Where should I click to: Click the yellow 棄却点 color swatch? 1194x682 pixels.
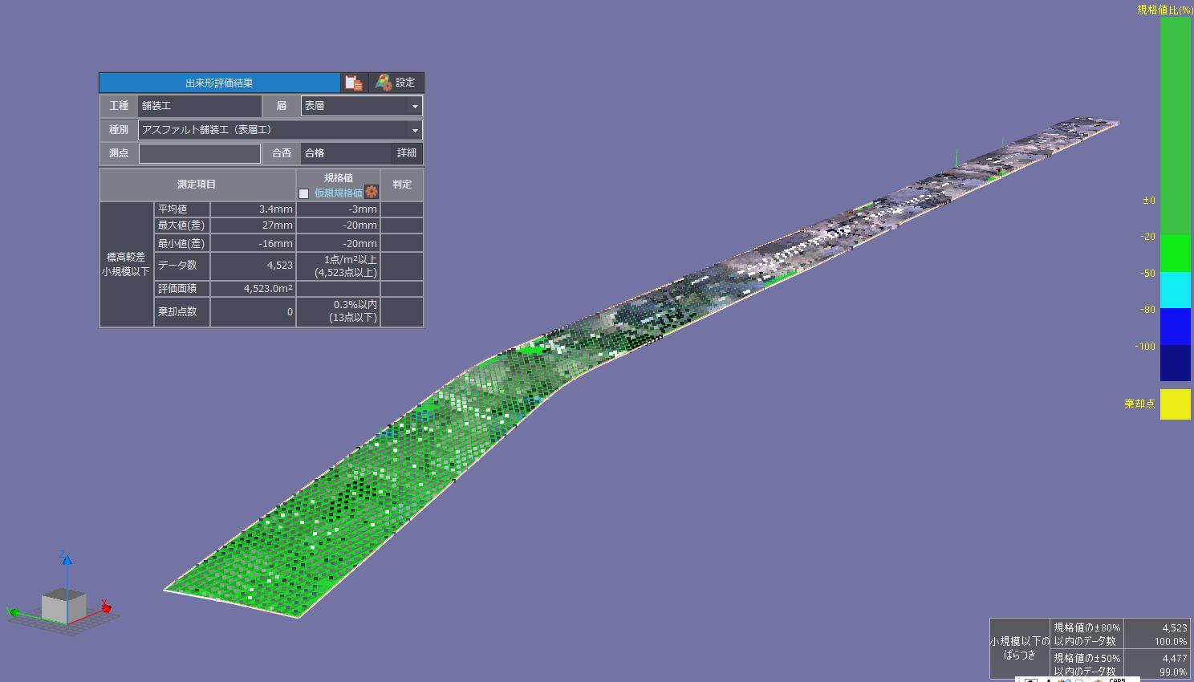click(x=1175, y=404)
